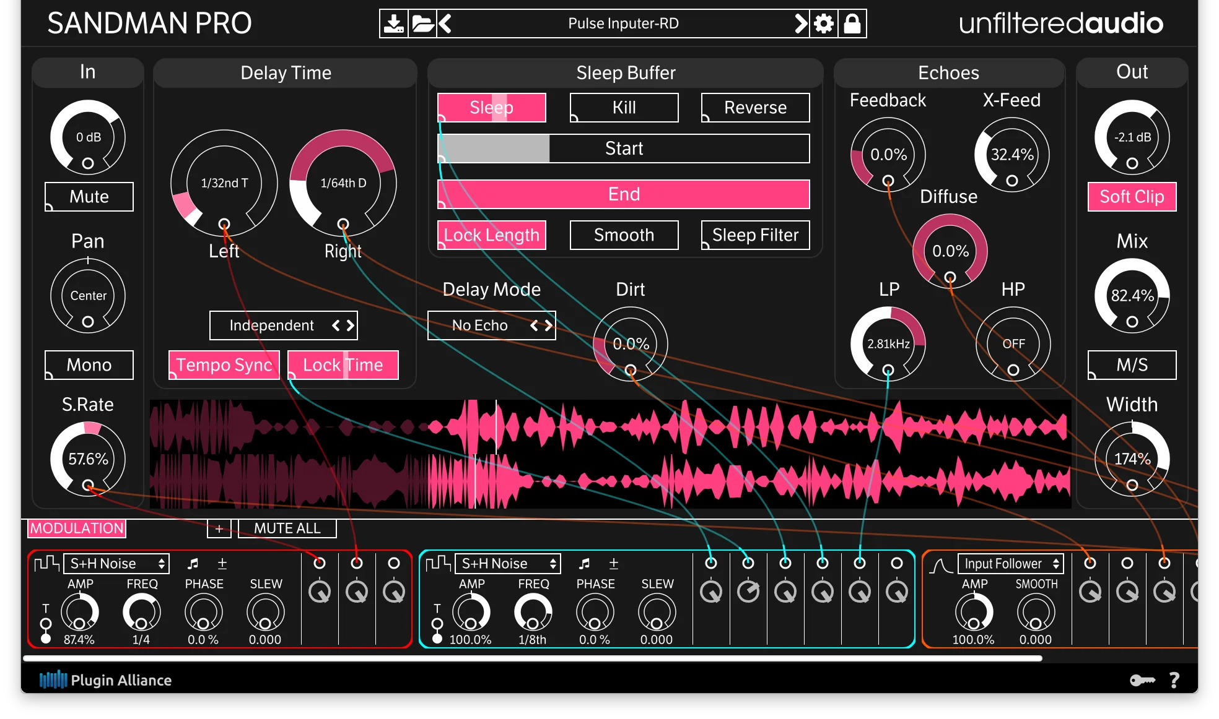This screenshot has height=719, width=1219.
Task: Select the Sleep mode in Sleep Buffer
Action: tap(491, 107)
